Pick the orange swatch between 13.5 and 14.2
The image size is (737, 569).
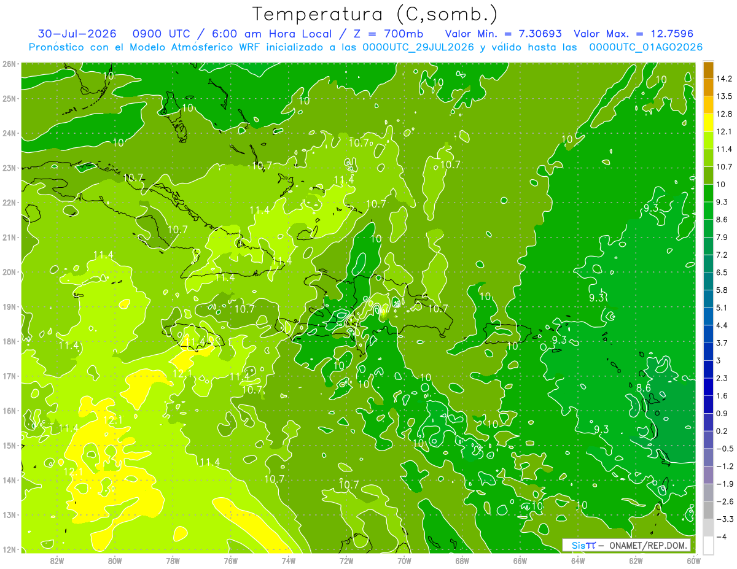(708, 87)
